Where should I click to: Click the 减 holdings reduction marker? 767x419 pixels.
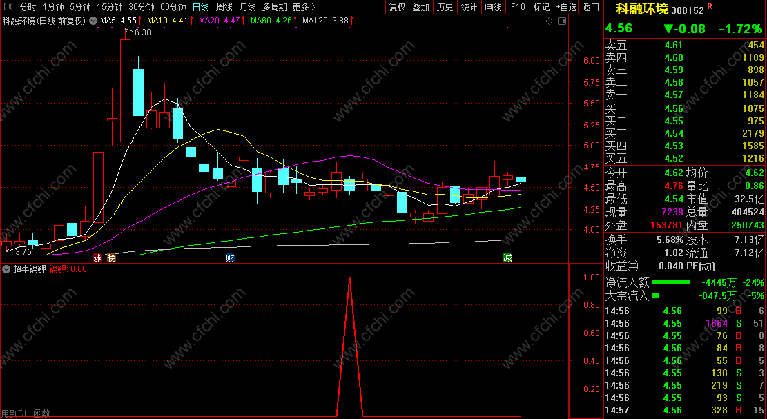[507, 257]
